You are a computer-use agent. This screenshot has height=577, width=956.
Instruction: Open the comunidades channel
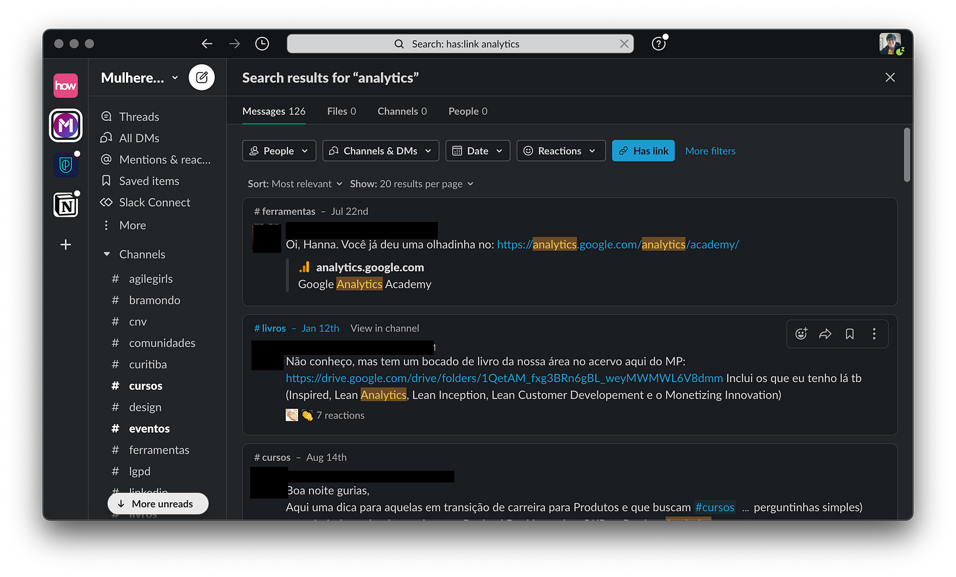click(162, 343)
